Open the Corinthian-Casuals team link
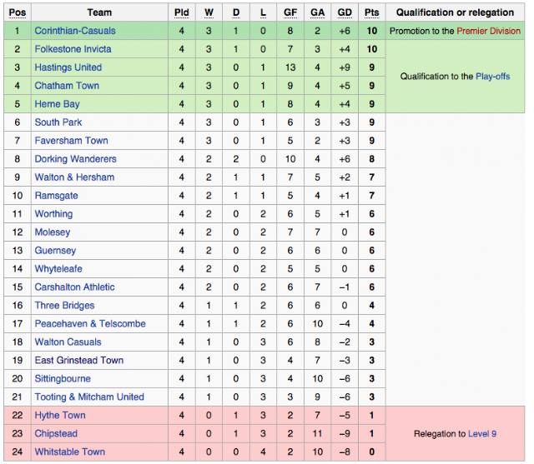The height and width of the screenshot is (464, 534). (x=75, y=31)
